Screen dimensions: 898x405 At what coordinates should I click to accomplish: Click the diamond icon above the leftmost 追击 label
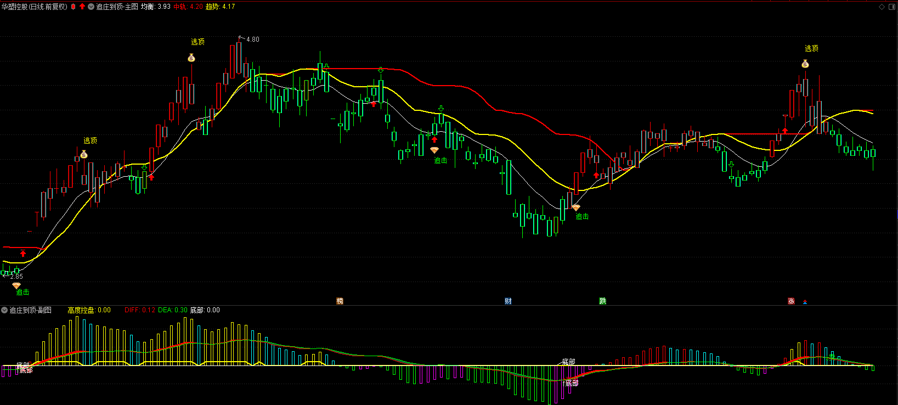(x=16, y=286)
